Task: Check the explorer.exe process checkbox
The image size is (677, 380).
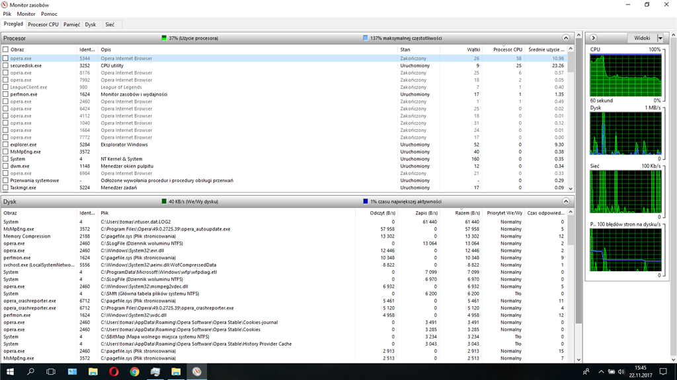Action: tap(5, 144)
